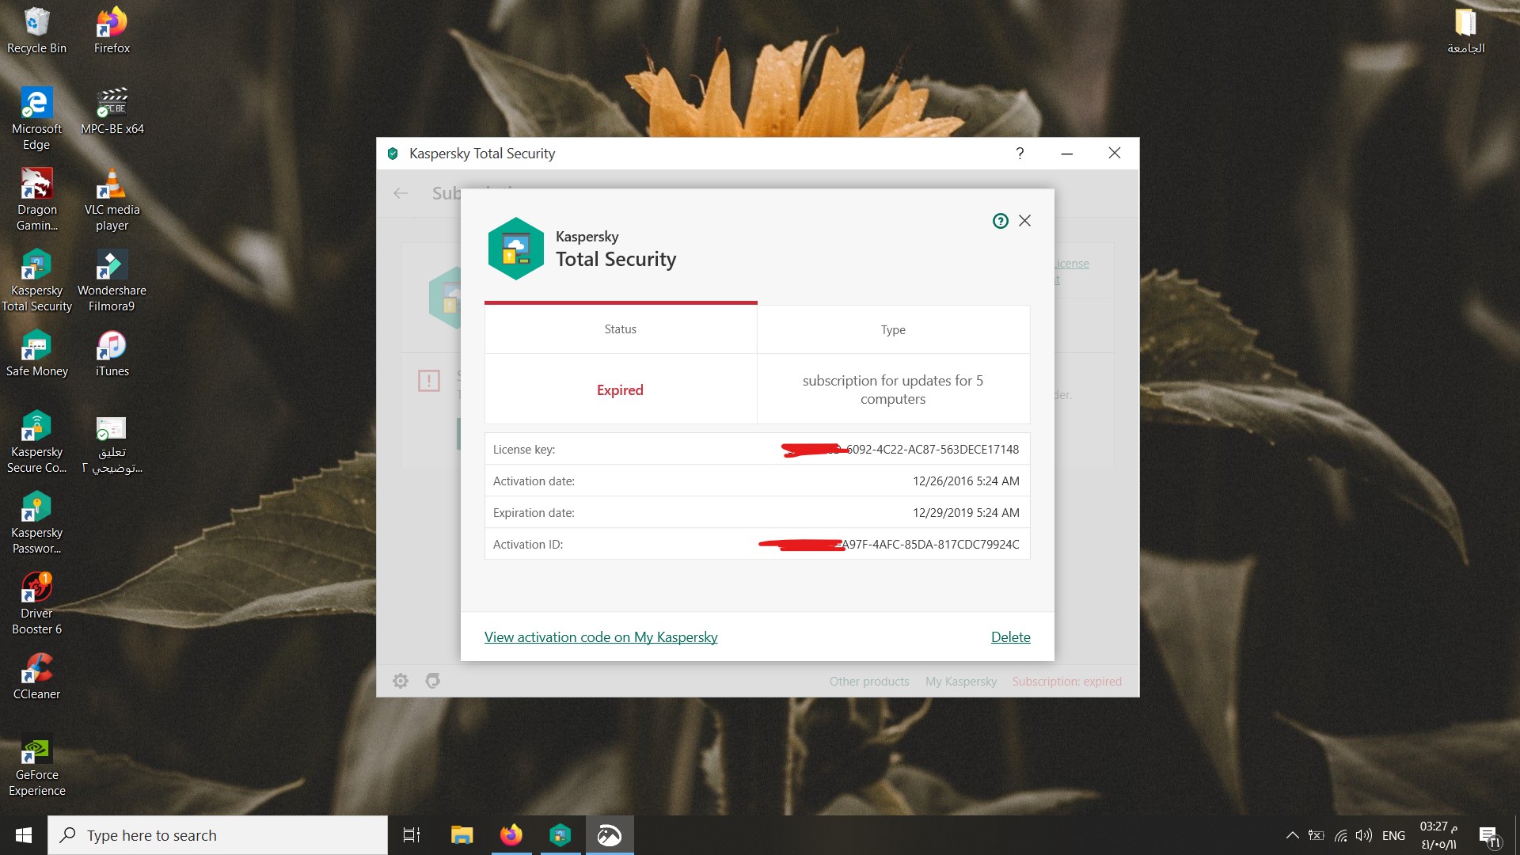The height and width of the screenshot is (855, 1520).
Task: Close the license details dialog
Action: [1024, 221]
